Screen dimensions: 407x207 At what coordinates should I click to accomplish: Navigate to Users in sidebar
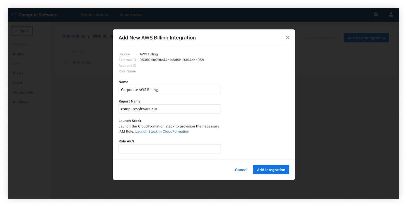(18, 83)
